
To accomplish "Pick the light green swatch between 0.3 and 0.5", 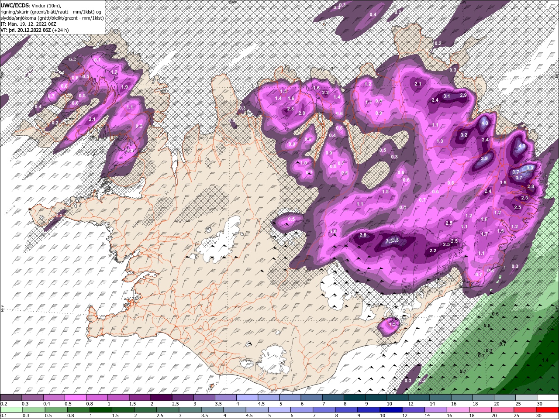I will [34, 409].
